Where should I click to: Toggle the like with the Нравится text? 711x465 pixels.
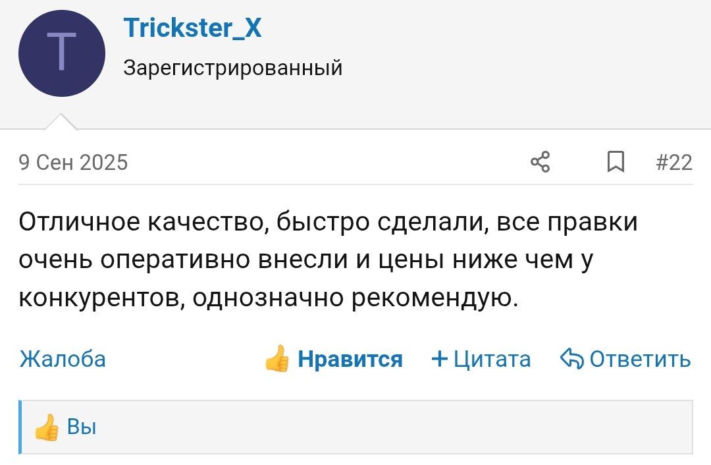tap(350, 359)
